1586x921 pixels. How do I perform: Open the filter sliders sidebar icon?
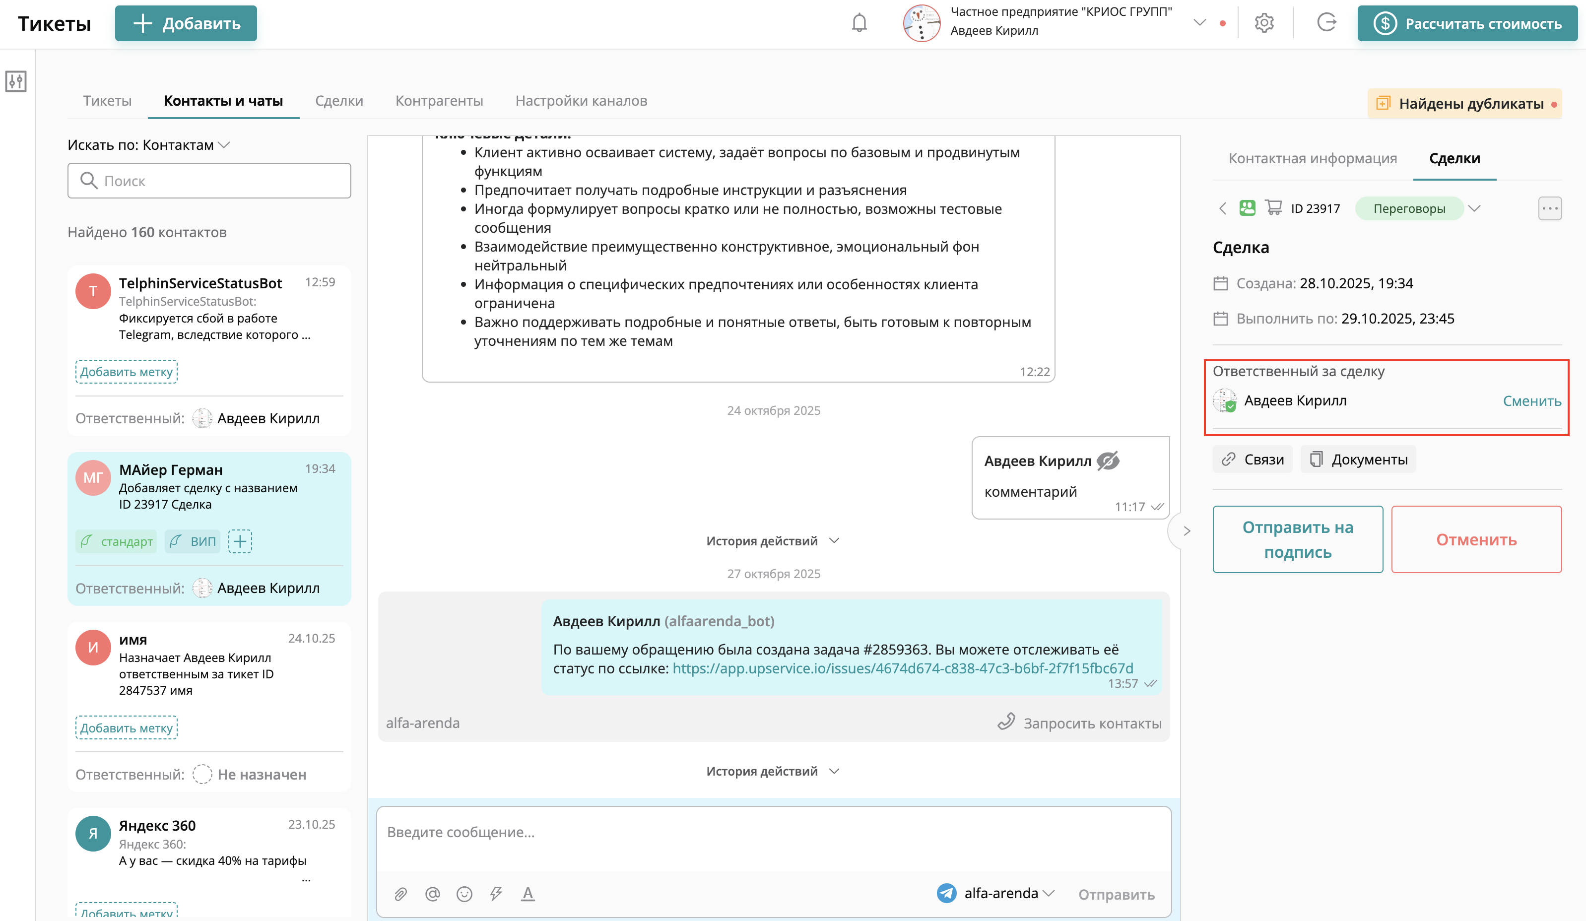(16, 81)
